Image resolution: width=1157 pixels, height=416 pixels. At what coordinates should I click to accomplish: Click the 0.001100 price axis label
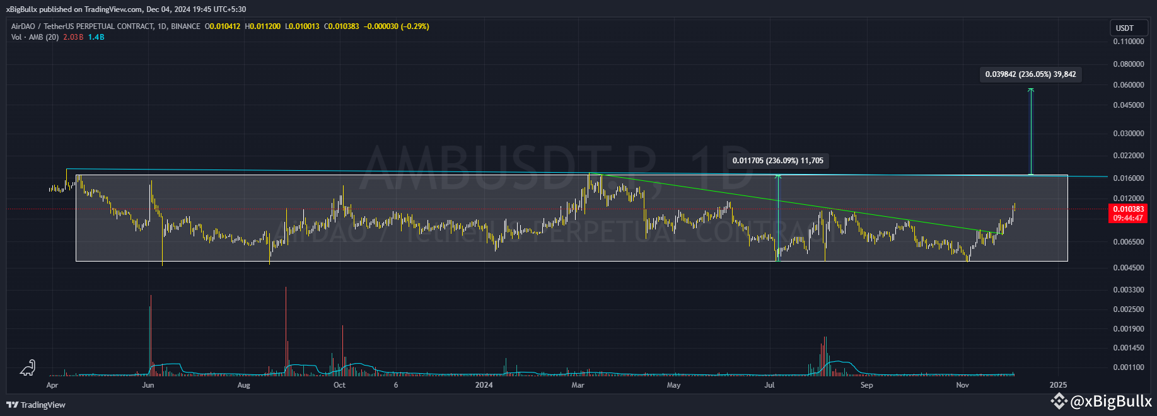(1128, 367)
